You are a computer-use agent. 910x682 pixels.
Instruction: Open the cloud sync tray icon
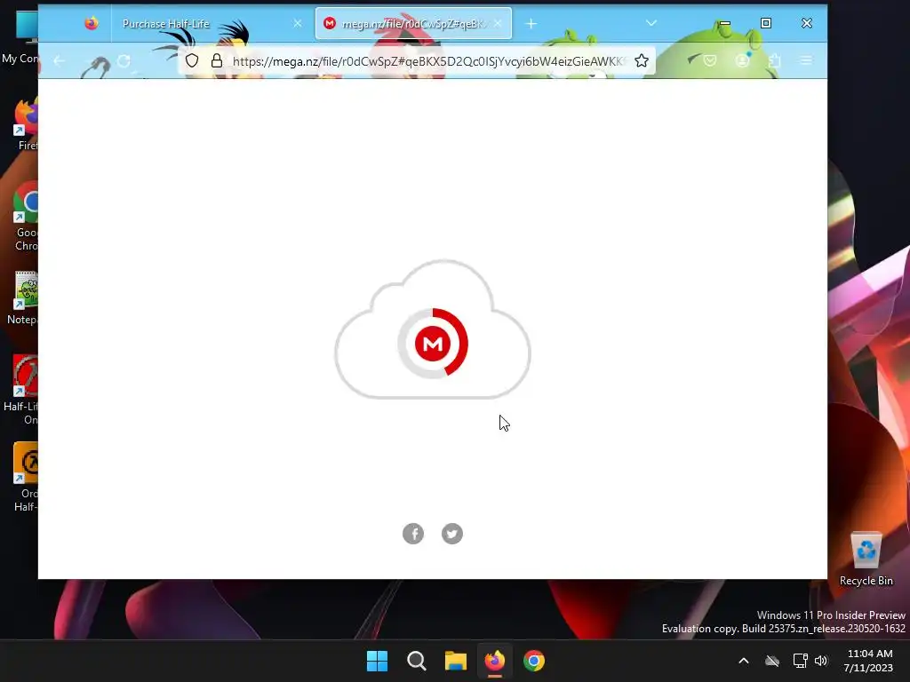click(x=772, y=661)
